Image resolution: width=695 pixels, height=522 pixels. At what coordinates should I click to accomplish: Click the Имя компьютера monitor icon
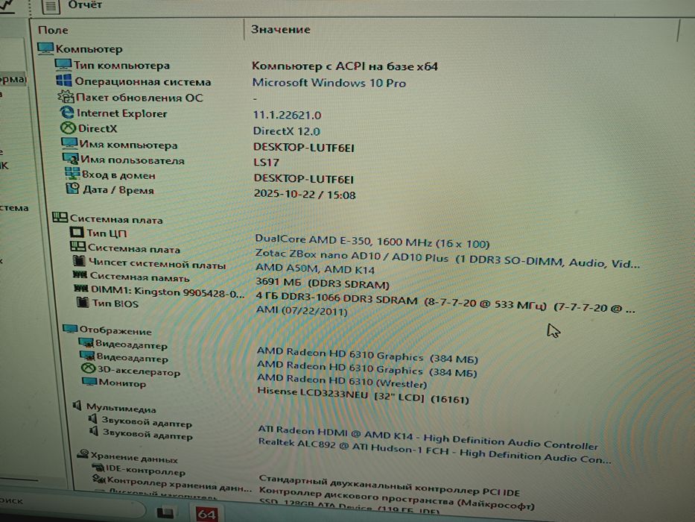(69, 143)
